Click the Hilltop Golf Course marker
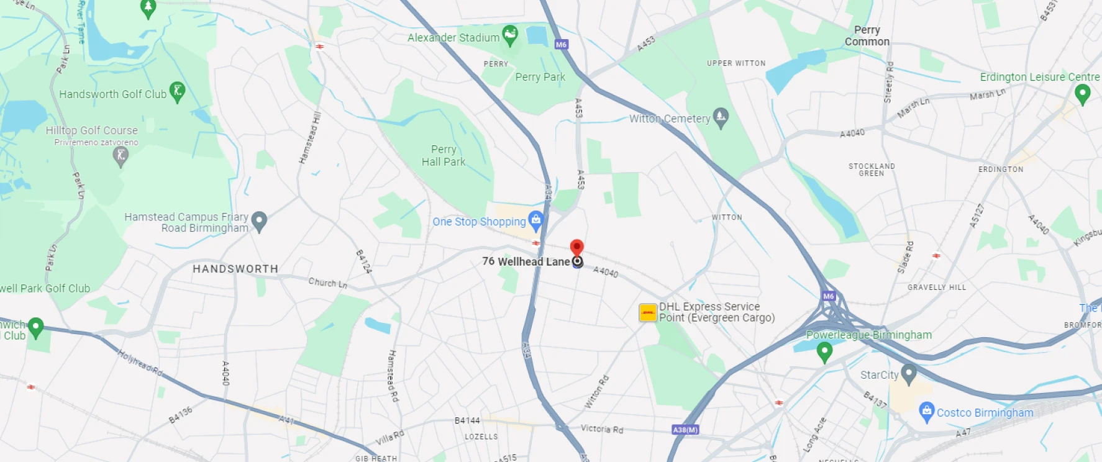The width and height of the screenshot is (1102, 462). [x=121, y=156]
